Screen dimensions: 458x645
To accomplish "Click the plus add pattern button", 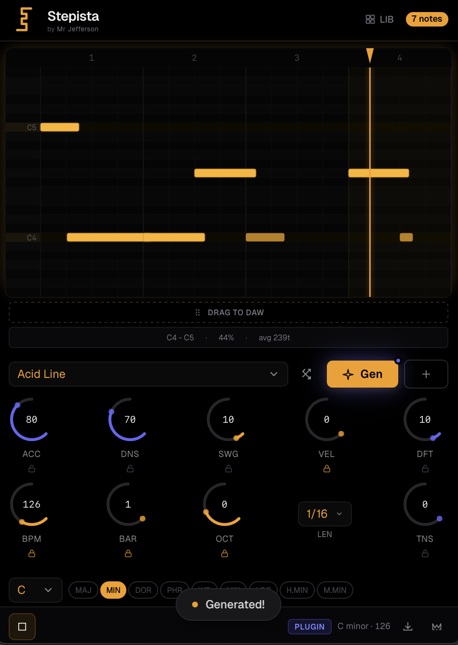I will click(426, 374).
